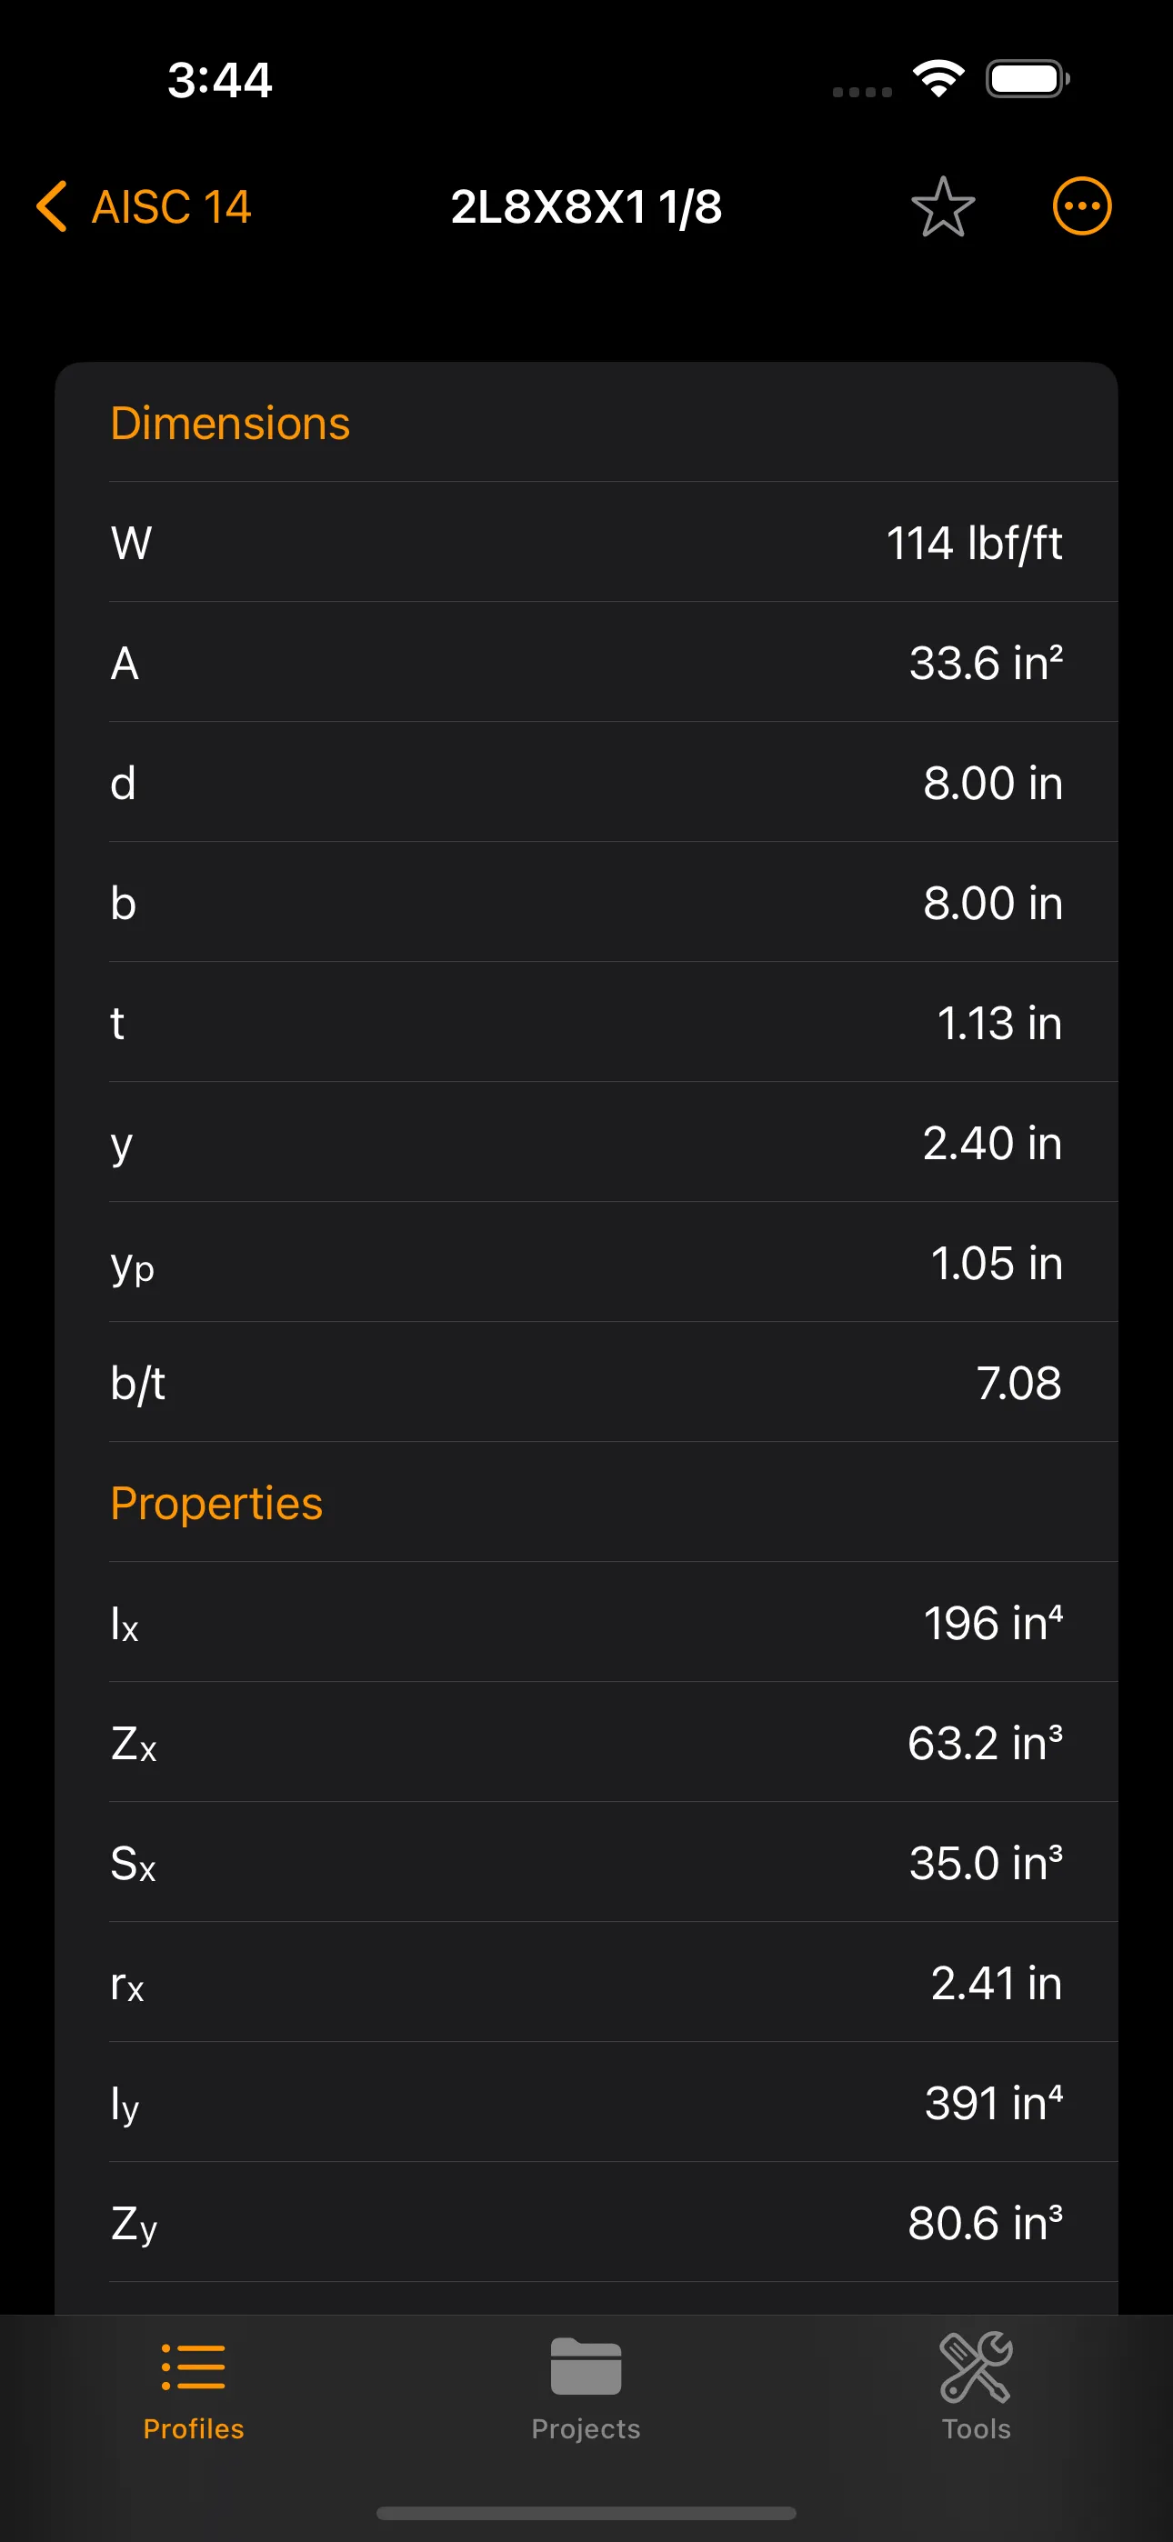
Task: Select the area A row
Action: (586, 662)
